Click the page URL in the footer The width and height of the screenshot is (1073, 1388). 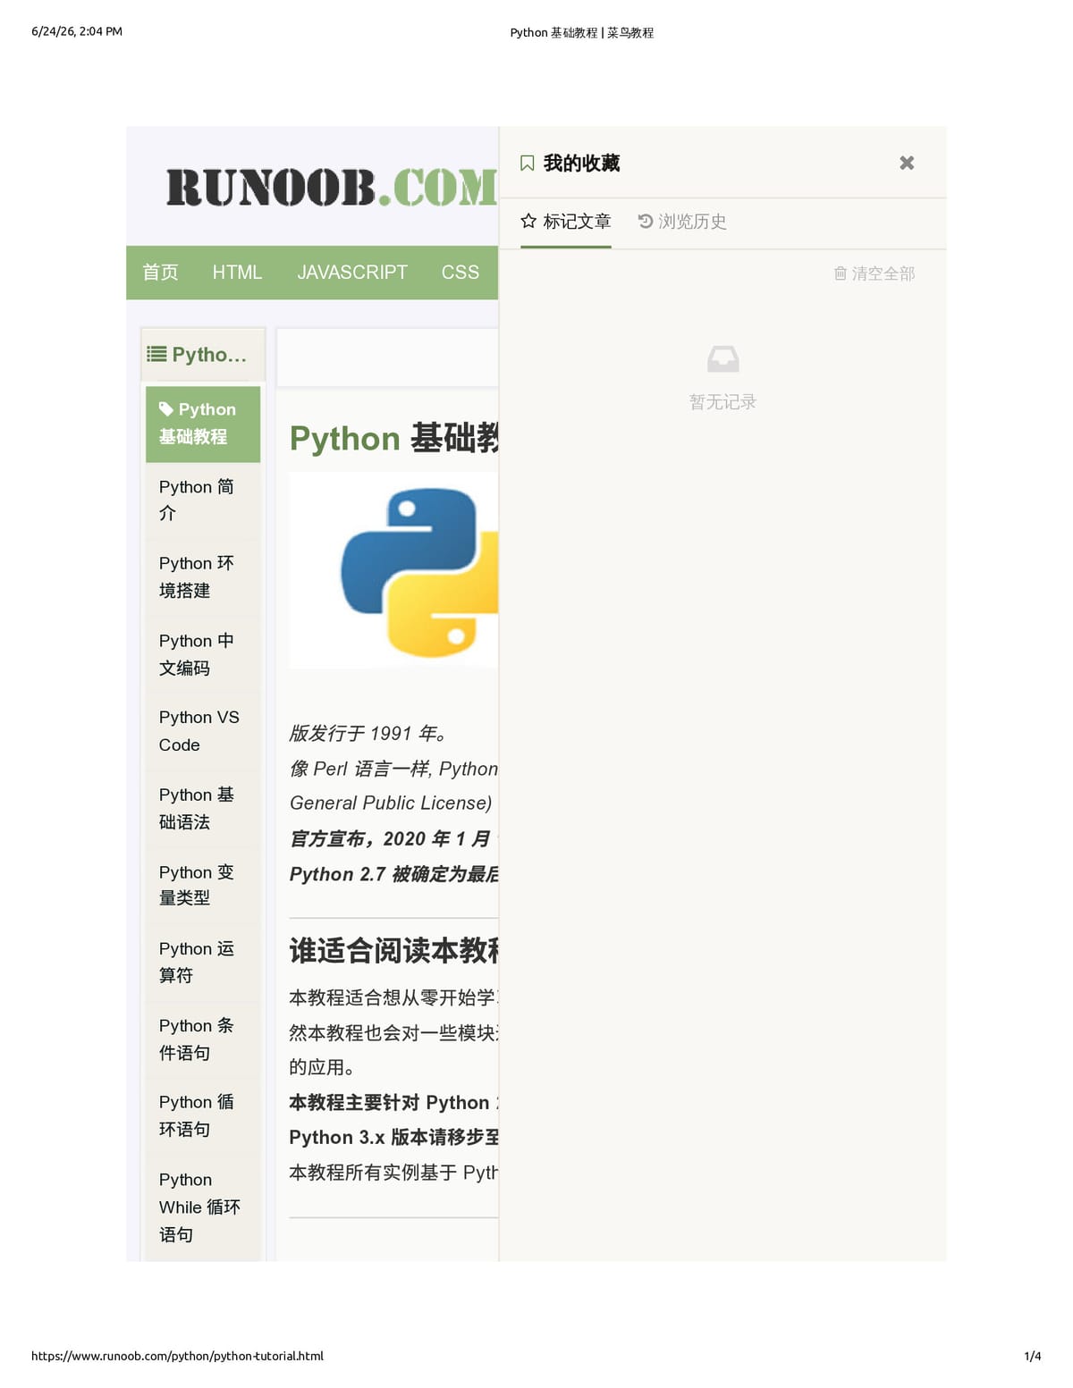pos(177,1356)
